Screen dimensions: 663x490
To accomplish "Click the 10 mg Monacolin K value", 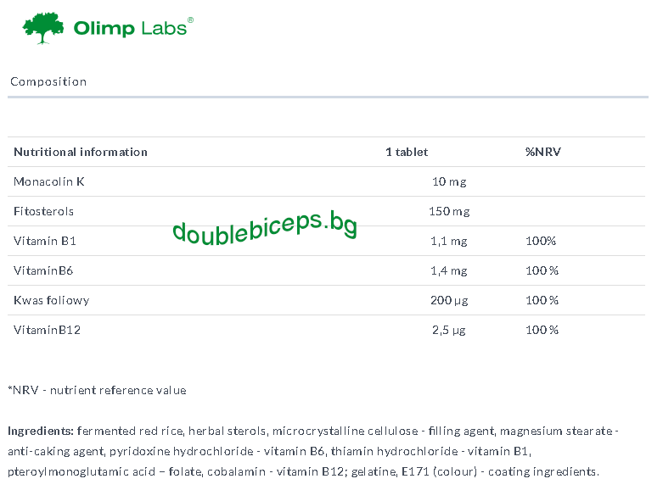I will tap(449, 182).
